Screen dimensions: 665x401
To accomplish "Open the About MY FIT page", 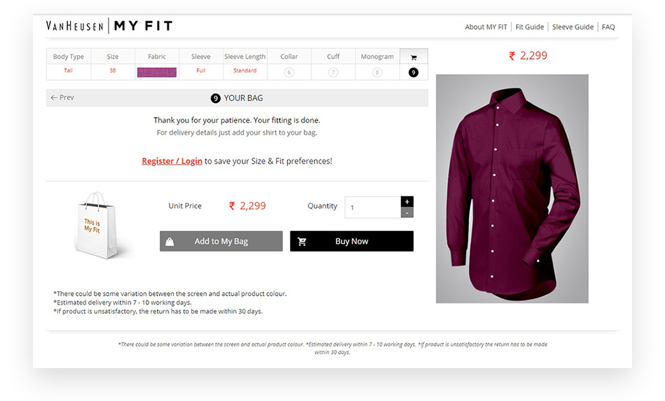I will [486, 27].
